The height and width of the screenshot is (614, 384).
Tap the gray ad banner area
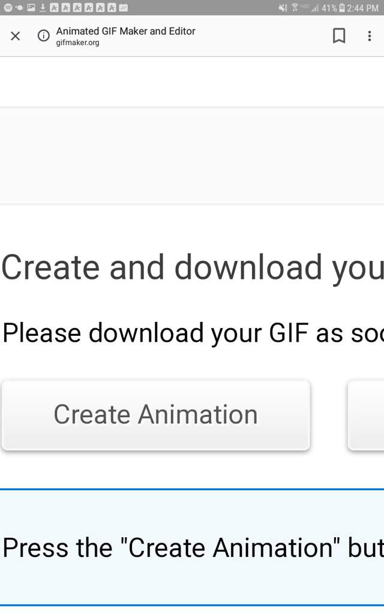[192, 155]
